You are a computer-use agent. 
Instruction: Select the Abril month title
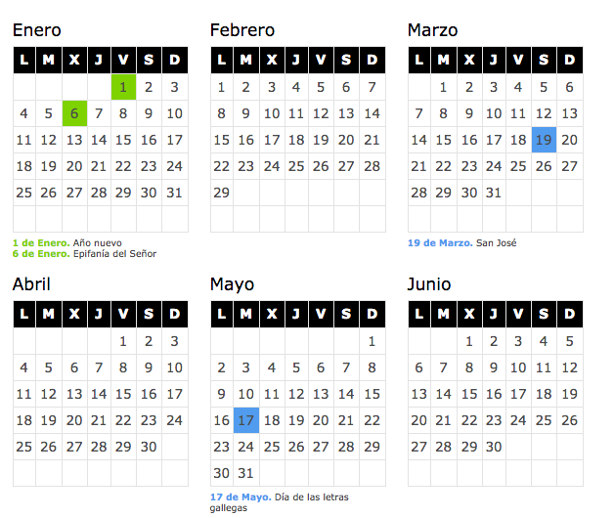(31, 284)
